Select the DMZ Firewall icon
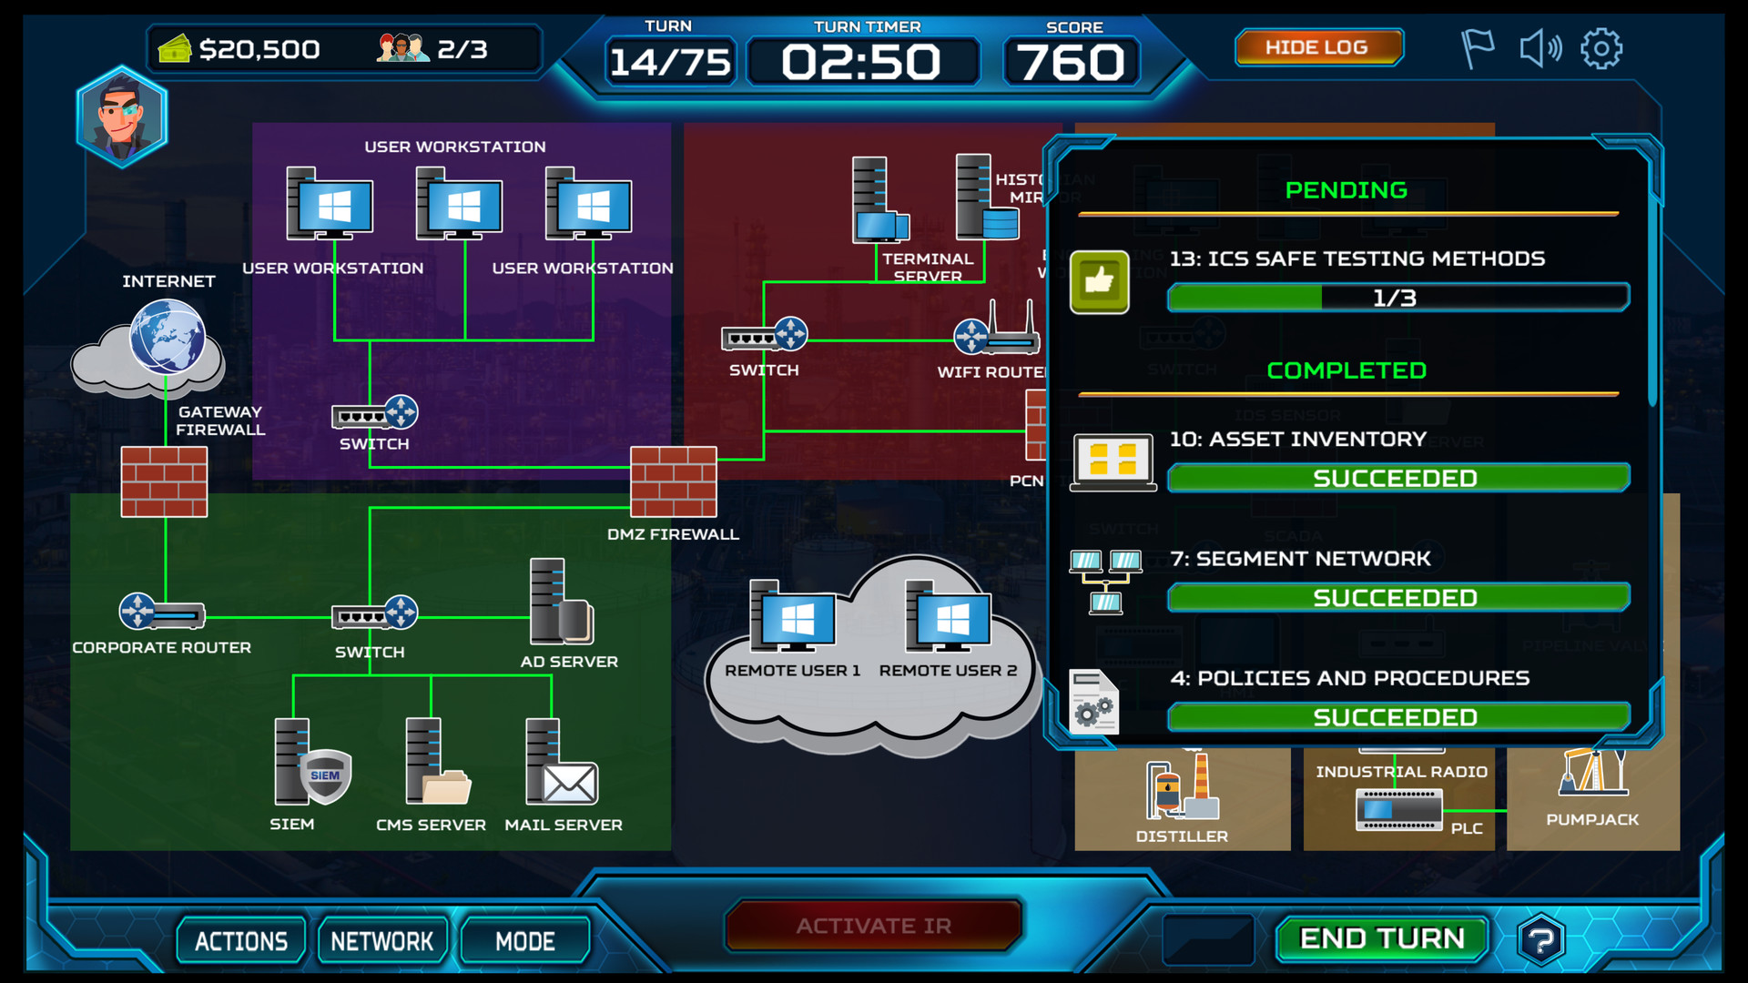The width and height of the screenshot is (1748, 983). tap(673, 481)
